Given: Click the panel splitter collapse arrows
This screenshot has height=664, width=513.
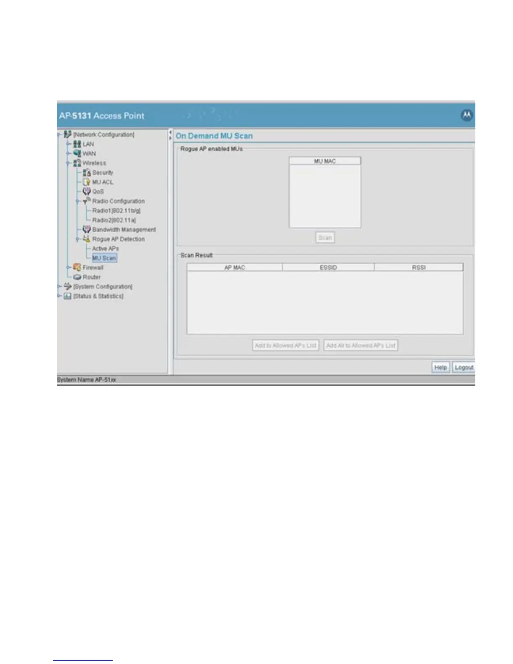Looking at the screenshot, I should (x=170, y=135).
